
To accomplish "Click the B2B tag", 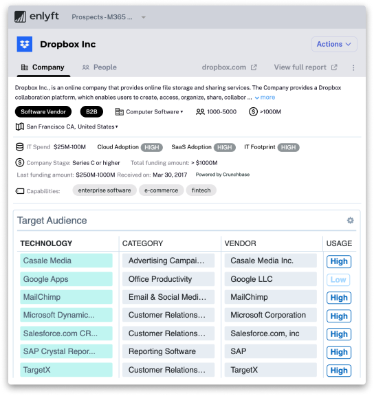I will click(x=91, y=112).
